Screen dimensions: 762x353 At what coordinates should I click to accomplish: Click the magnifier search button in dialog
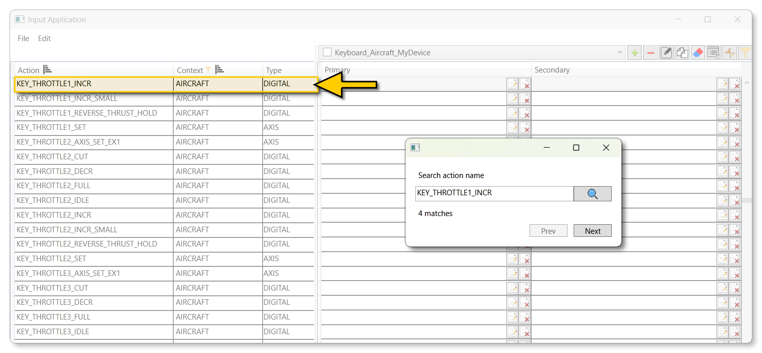(x=592, y=194)
